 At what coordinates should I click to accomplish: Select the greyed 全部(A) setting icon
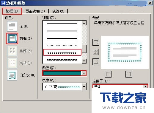click(x=12, y=51)
